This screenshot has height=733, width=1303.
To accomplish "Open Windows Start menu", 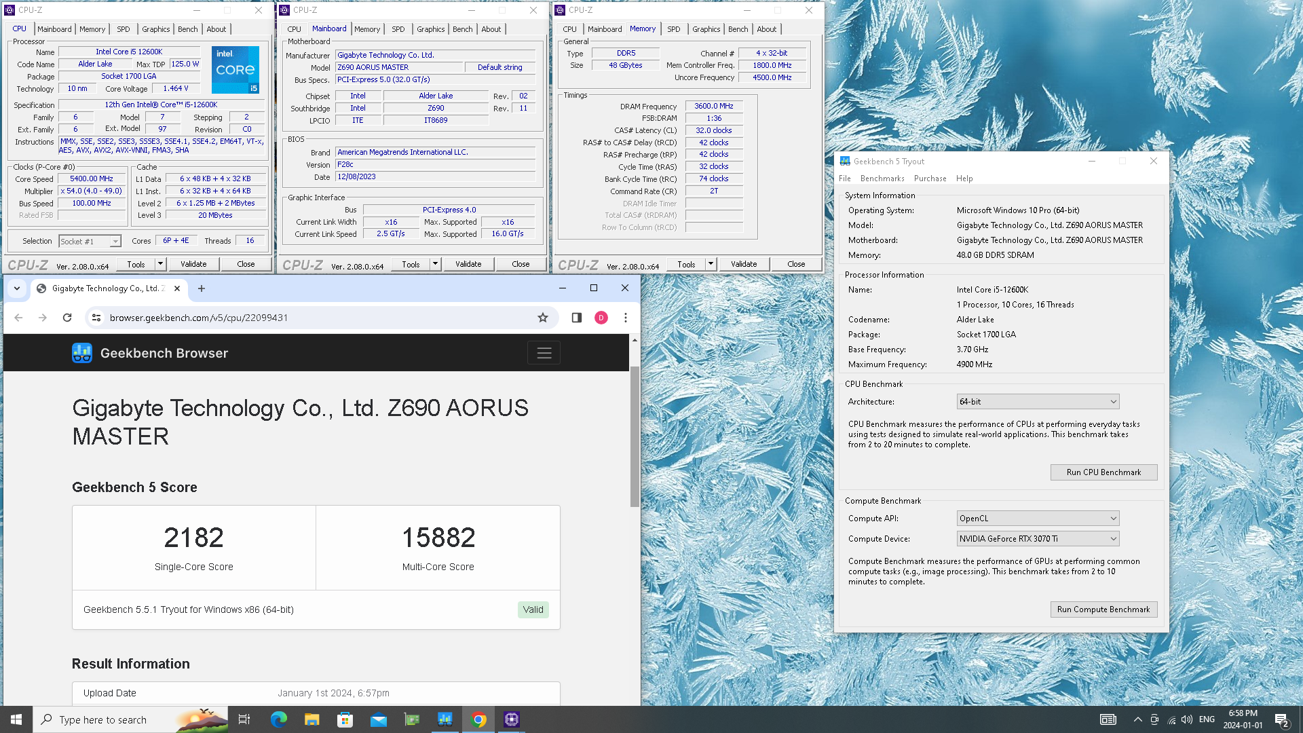I will pyautogui.click(x=16, y=719).
